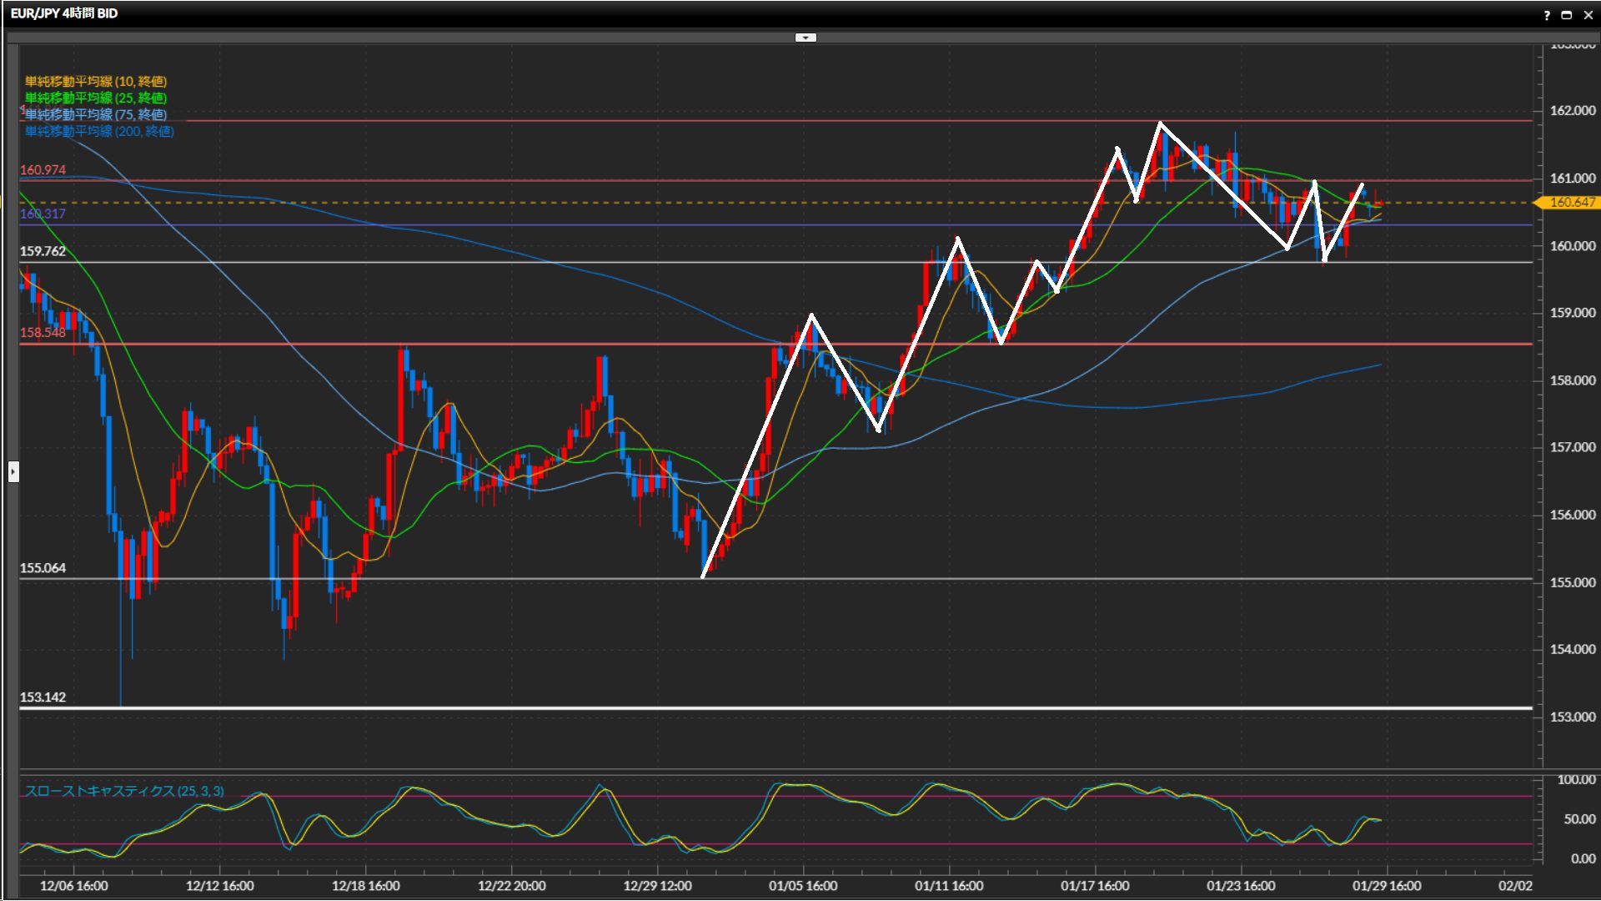Viewport: 1601px width, 901px height.
Task: Click the EUR/JPY 4時間 BID title
Action: [64, 13]
